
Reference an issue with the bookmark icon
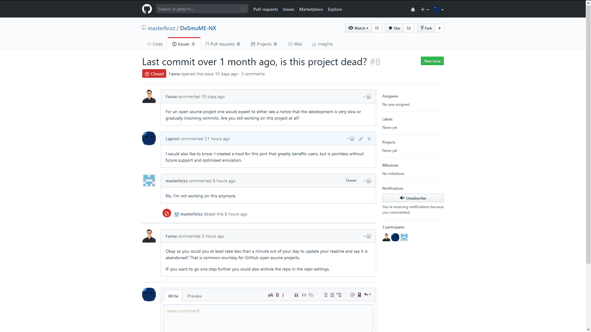tap(359, 295)
